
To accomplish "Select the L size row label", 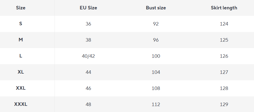I will [21, 56].
